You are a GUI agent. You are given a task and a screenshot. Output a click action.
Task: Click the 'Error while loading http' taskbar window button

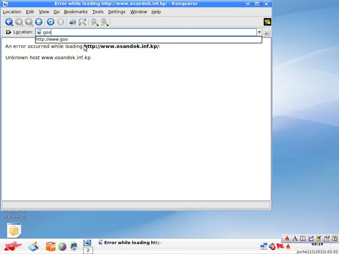click(x=130, y=242)
